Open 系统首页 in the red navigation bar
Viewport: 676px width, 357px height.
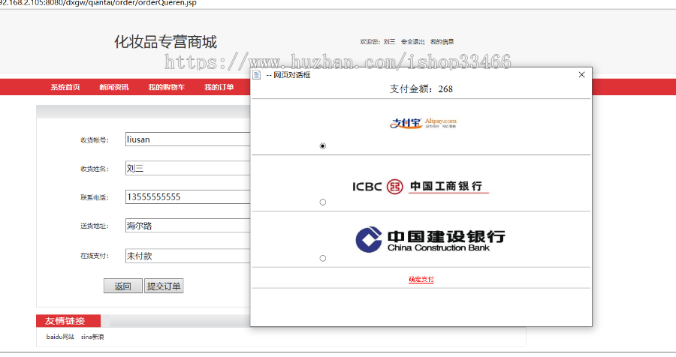[x=65, y=87]
